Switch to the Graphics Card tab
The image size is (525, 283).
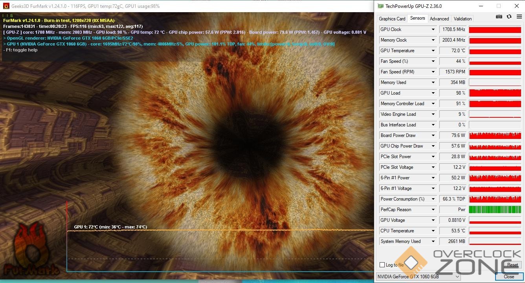[x=392, y=18]
